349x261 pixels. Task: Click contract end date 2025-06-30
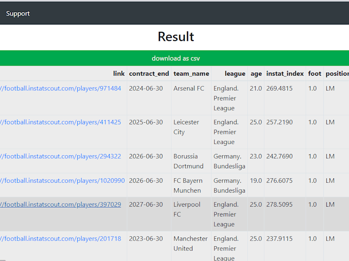pyautogui.click(x=146, y=122)
